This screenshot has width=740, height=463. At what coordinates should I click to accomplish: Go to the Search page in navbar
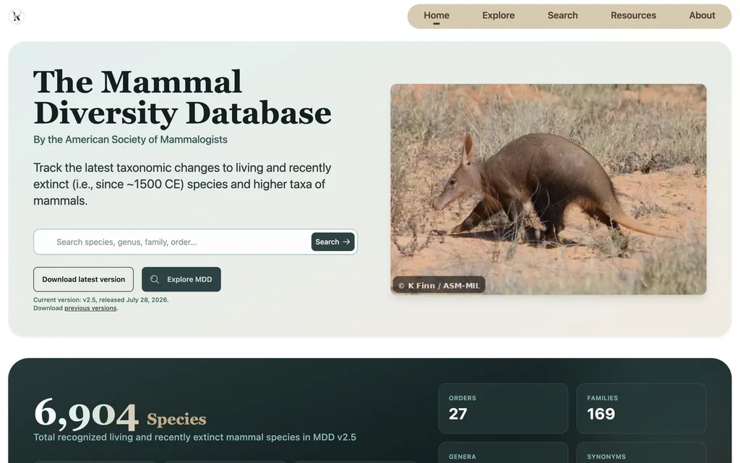[562, 16]
